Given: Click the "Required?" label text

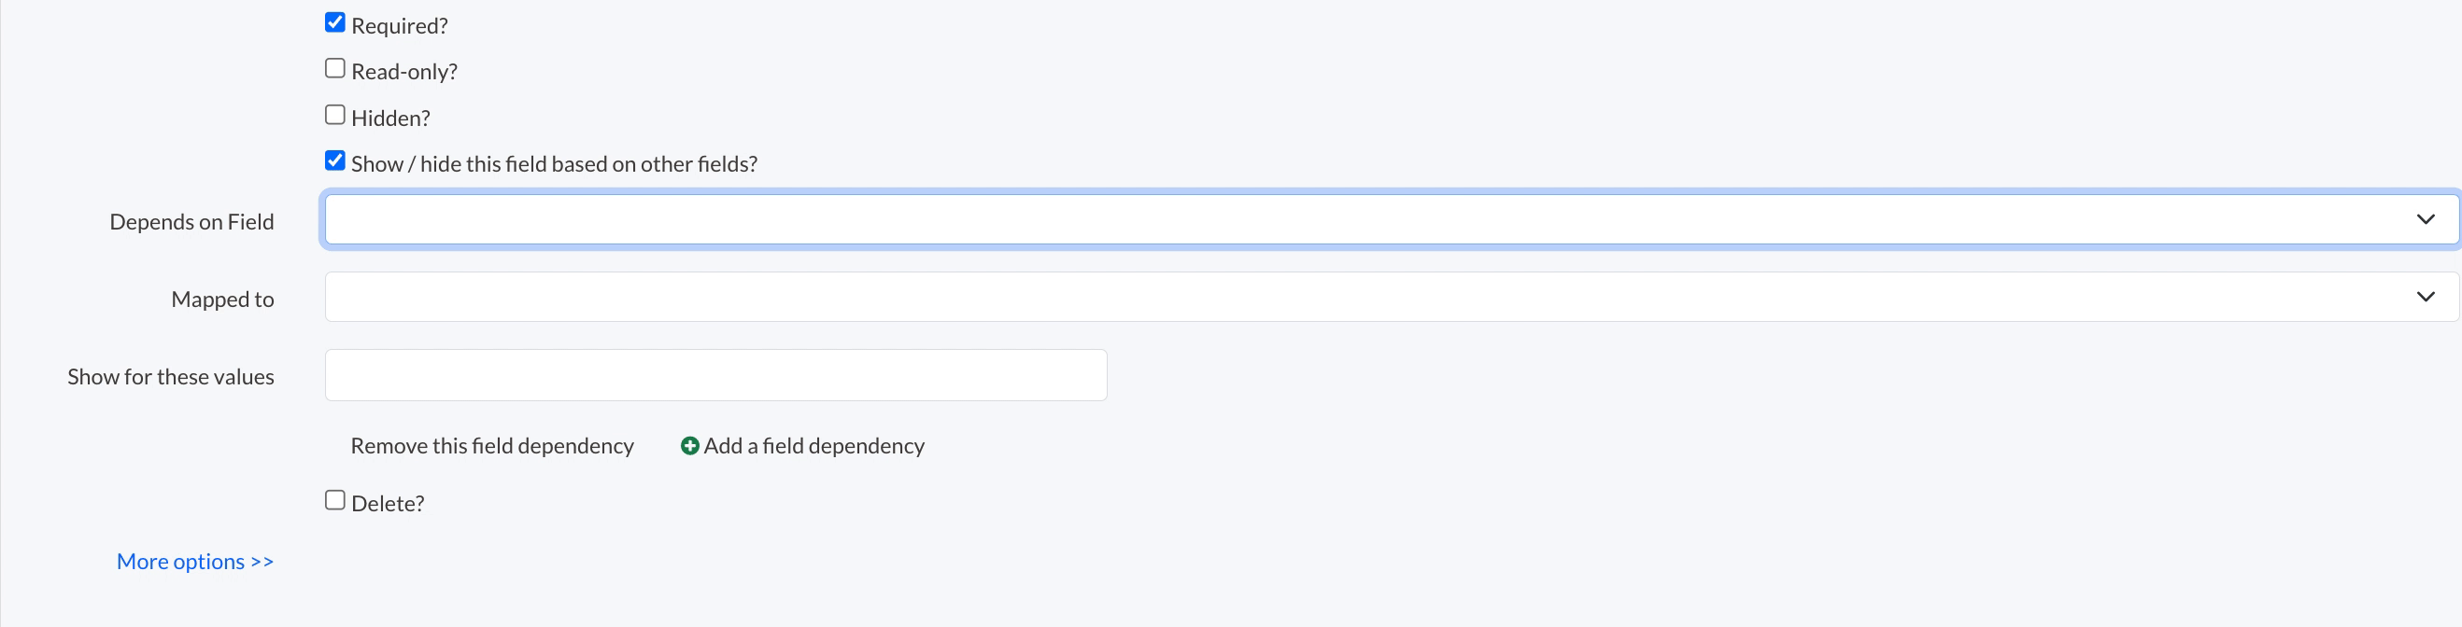Looking at the screenshot, I should (x=400, y=26).
